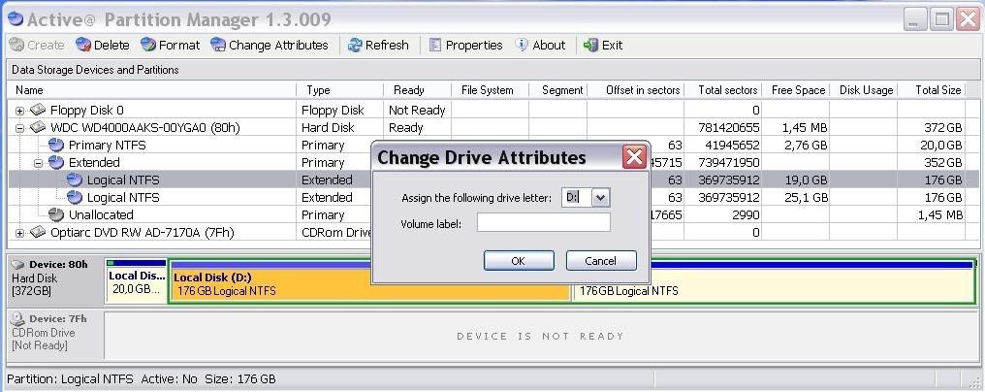Select the Primary NTFS row
The width and height of the screenshot is (985, 392).
tap(487, 146)
